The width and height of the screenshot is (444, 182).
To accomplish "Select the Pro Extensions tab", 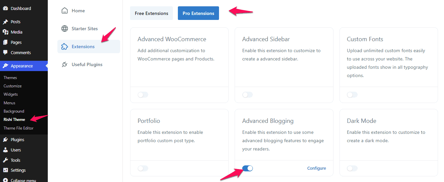I will pyautogui.click(x=198, y=13).
